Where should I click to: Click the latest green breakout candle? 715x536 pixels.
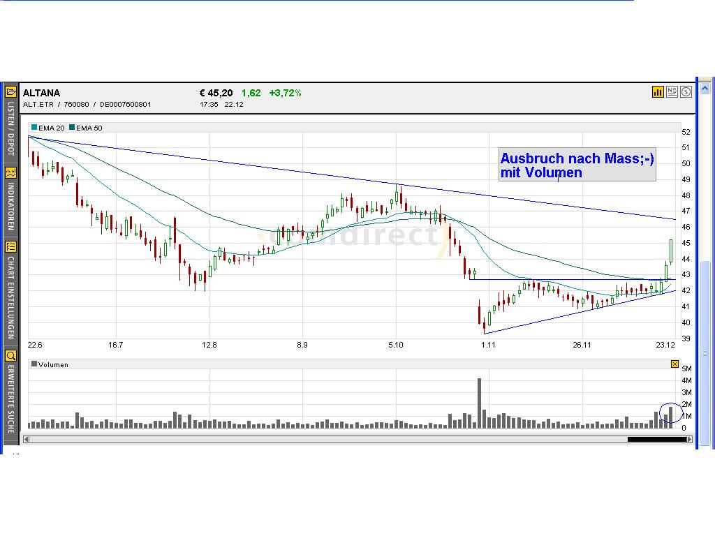[671, 251]
